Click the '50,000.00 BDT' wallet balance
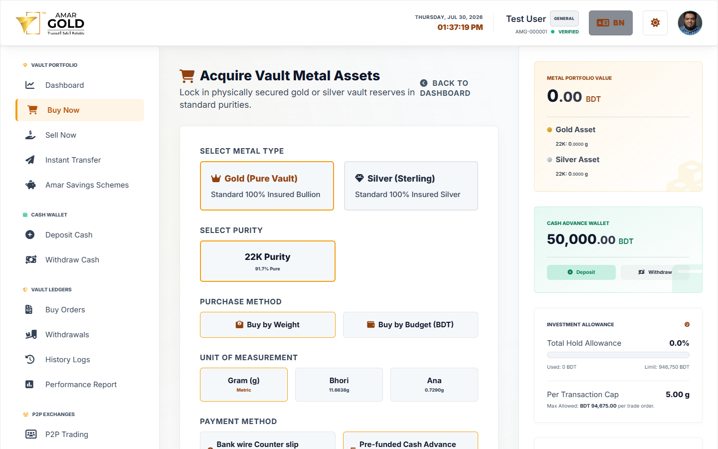The image size is (718, 449). (x=590, y=239)
